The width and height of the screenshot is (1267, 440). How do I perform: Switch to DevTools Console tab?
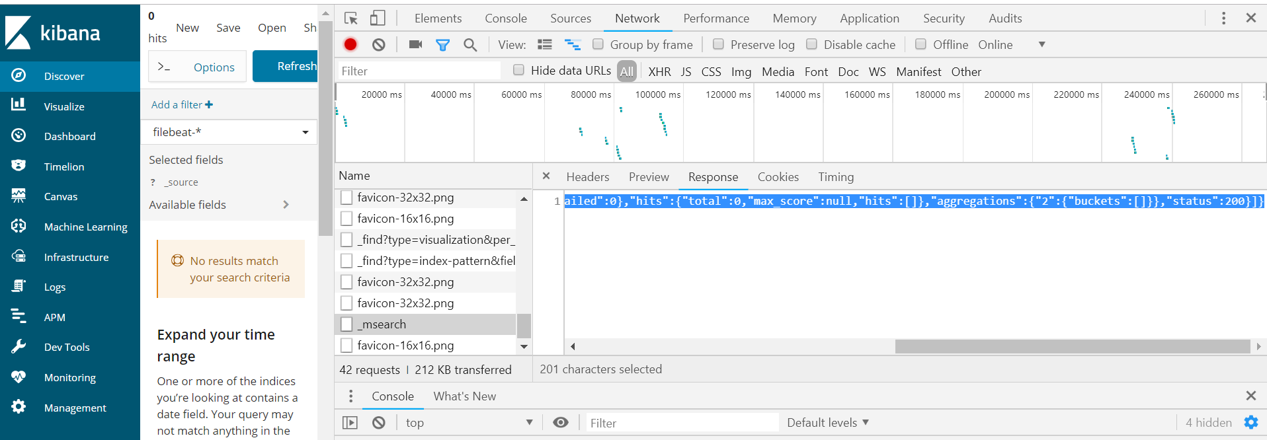pos(506,18)
